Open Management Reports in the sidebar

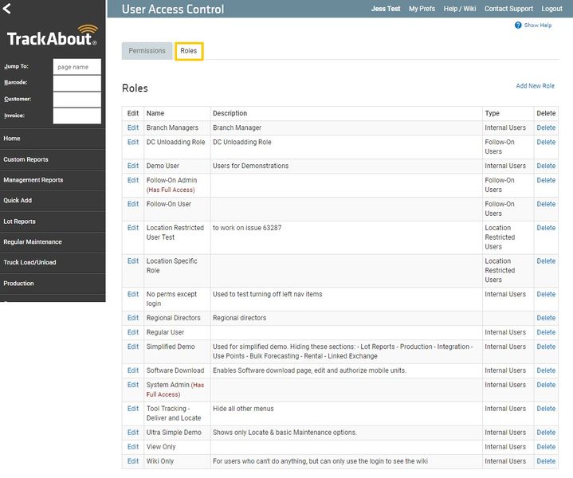coord(53,180)
